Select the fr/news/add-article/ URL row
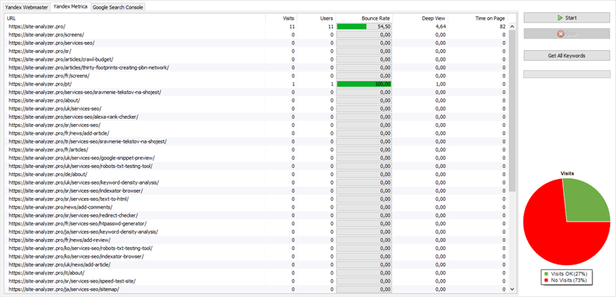Viewport: 616px width, 297px height. (257, 133)
